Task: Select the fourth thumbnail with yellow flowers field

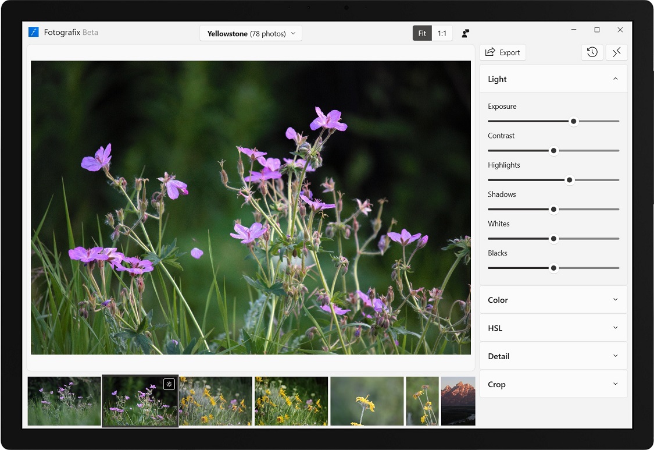Action: (x=291, y=401)
